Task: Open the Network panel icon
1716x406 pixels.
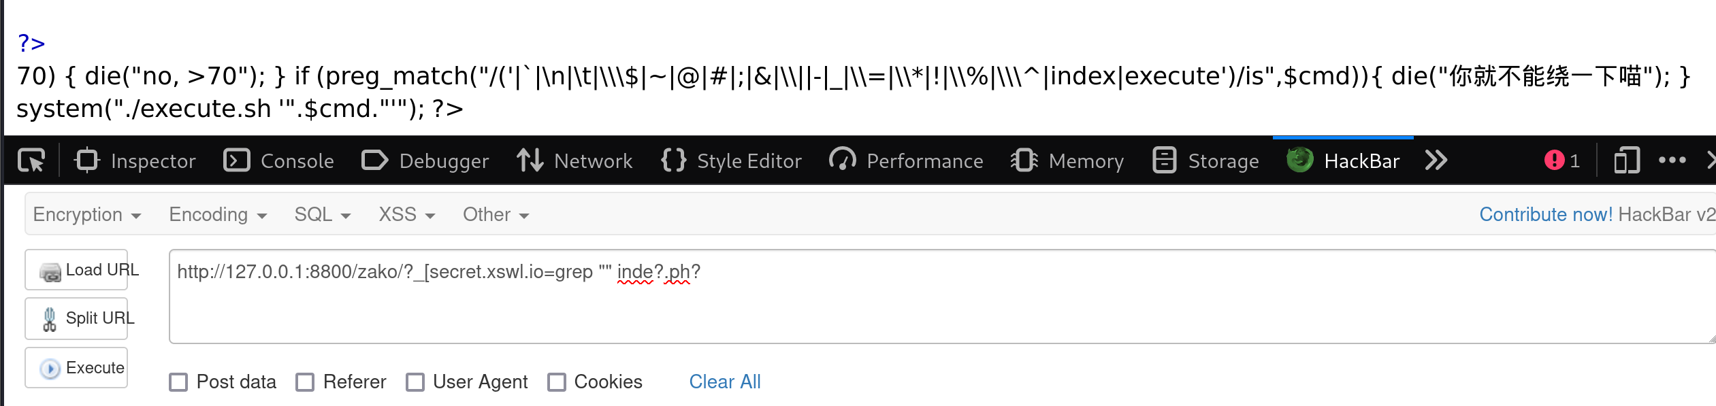Action: tap(530, 161)
